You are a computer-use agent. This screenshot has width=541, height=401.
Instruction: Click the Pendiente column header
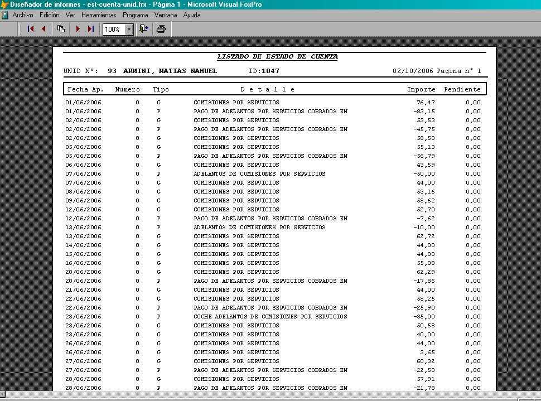coord(462,89)
